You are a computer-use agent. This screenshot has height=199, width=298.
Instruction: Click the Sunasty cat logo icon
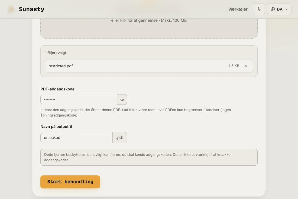11,9
